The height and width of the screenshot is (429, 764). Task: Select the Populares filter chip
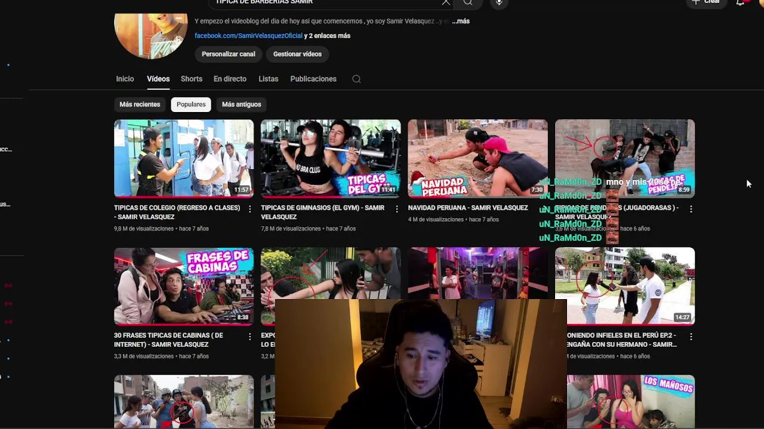[x=191, y=104]
